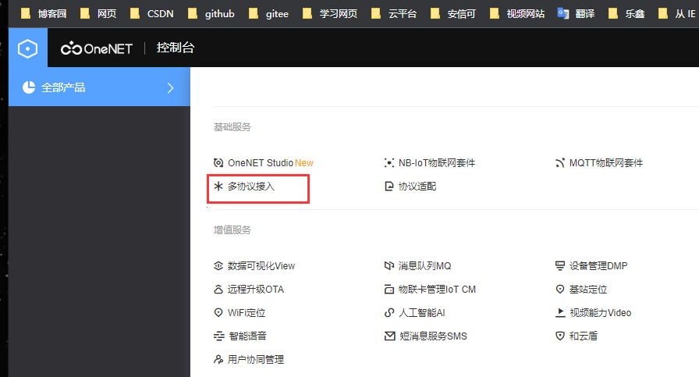Click the 用户协同管理 user icon
699x377 pixels.
click(x=218, y=359)
